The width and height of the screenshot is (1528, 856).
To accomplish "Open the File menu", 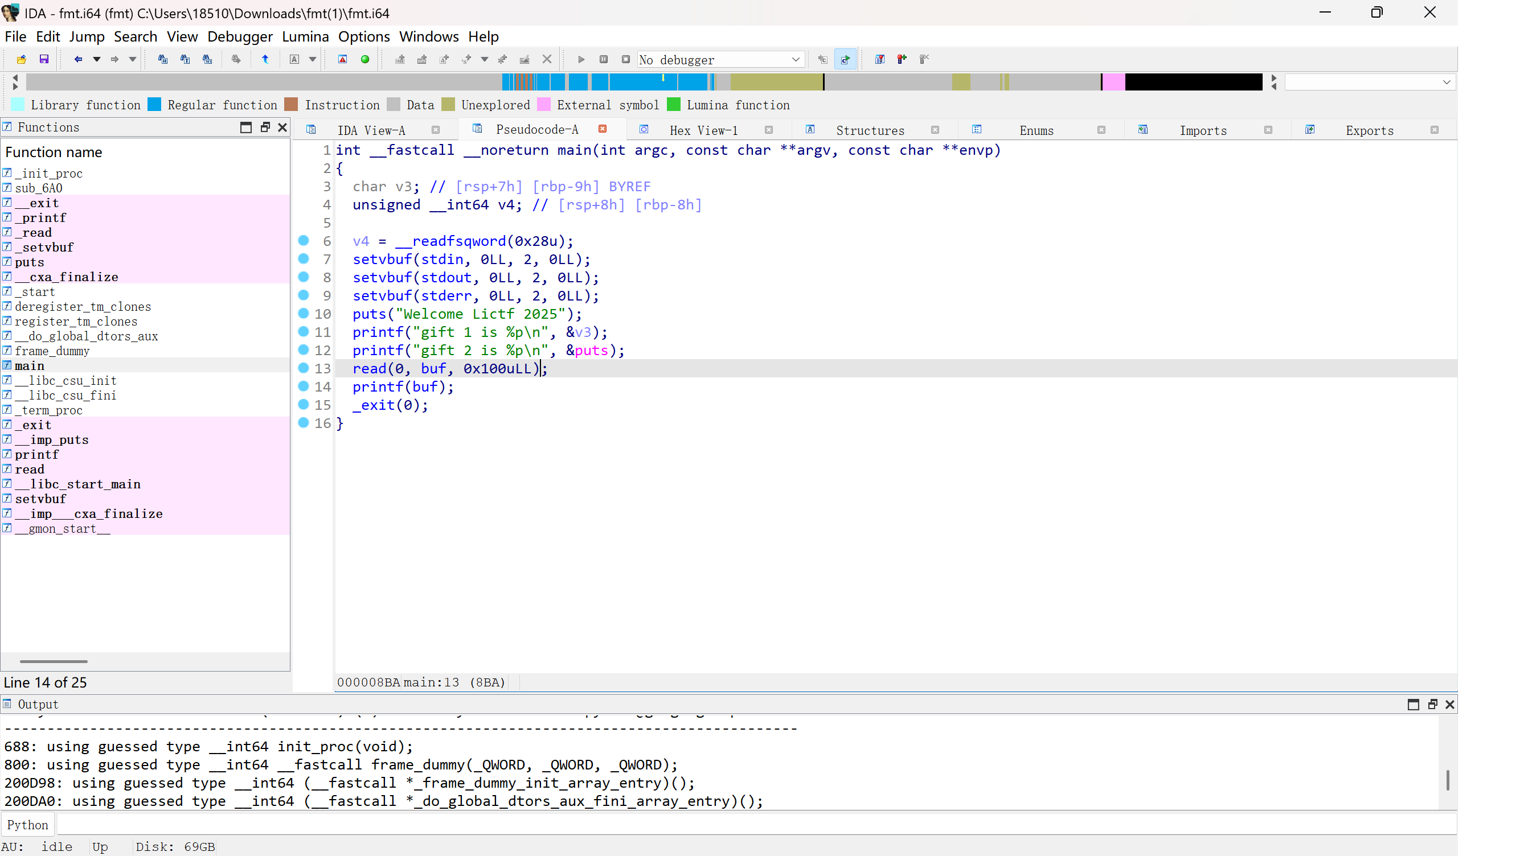I will pyautogui.click(x=15, y=37).
